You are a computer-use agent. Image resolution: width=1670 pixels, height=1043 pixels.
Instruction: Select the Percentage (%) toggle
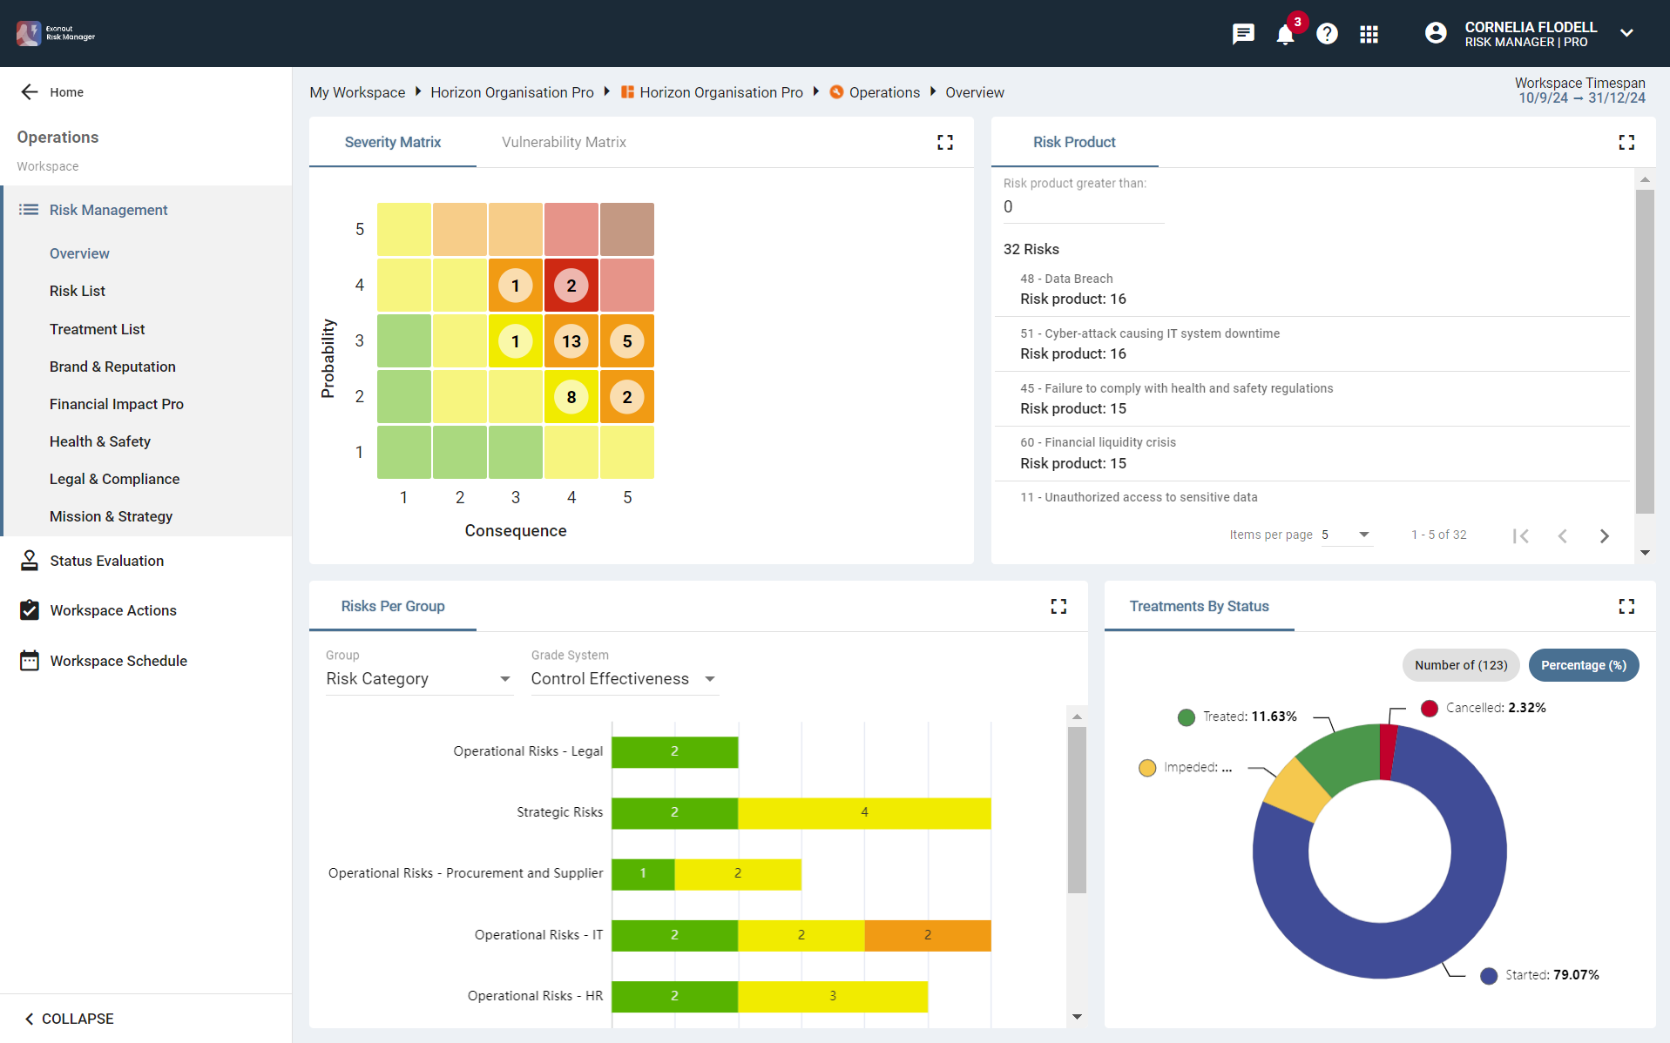pos(1583,665)
